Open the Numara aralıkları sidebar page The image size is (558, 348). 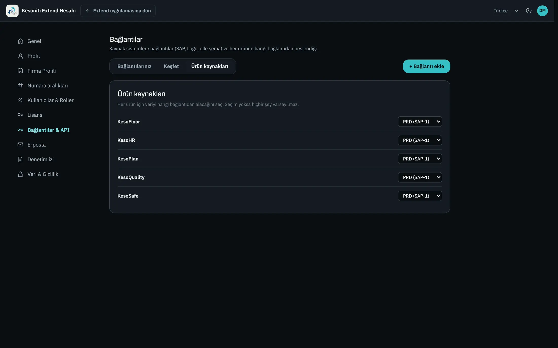(x=48, y=86)
